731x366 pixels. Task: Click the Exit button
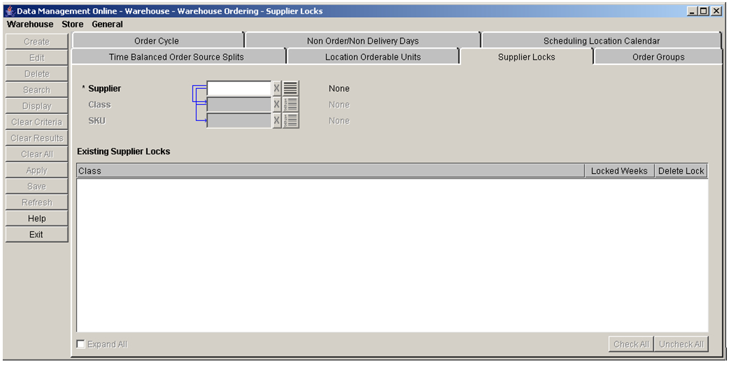click(37, 234)
